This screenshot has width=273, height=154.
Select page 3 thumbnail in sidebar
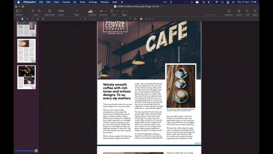click(27, 77)
